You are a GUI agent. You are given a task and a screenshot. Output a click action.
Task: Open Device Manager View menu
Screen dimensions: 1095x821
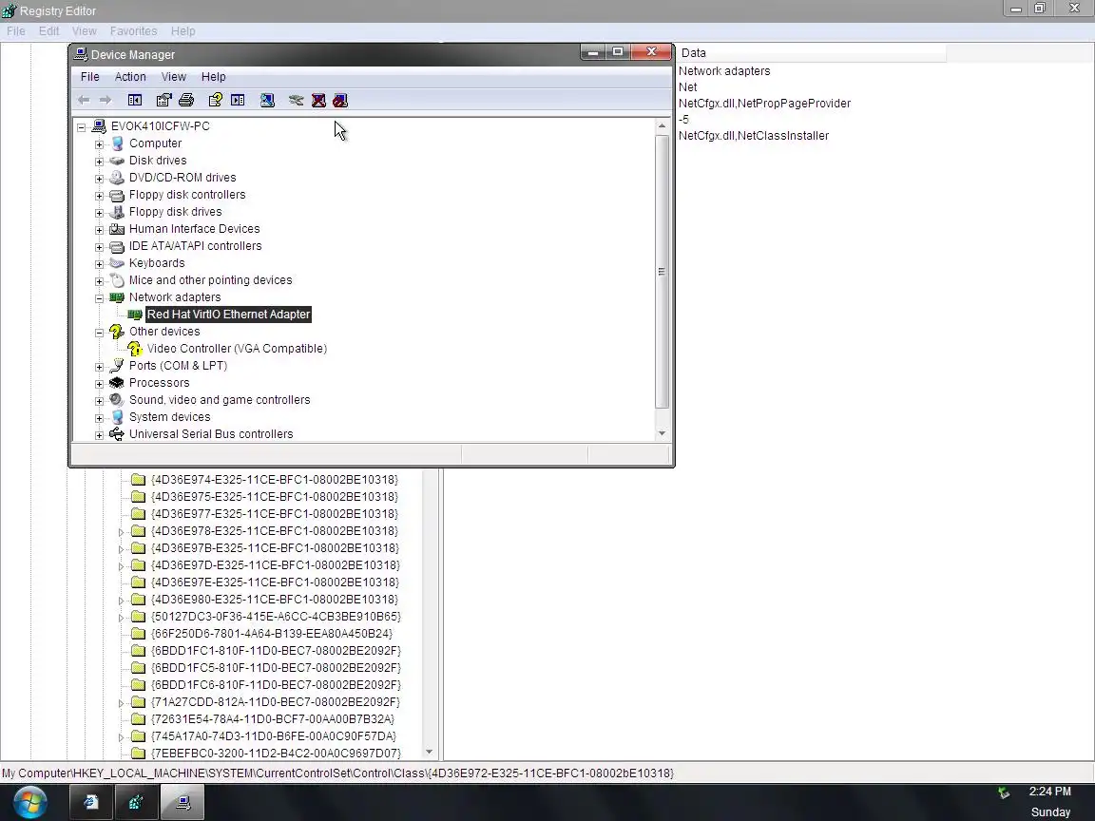click(x=174, y=77)
